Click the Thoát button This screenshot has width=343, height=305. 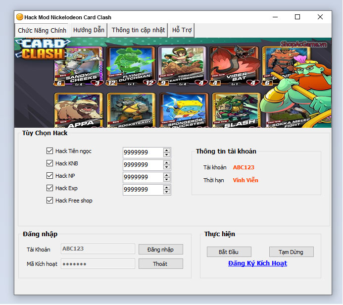[160, 264]
